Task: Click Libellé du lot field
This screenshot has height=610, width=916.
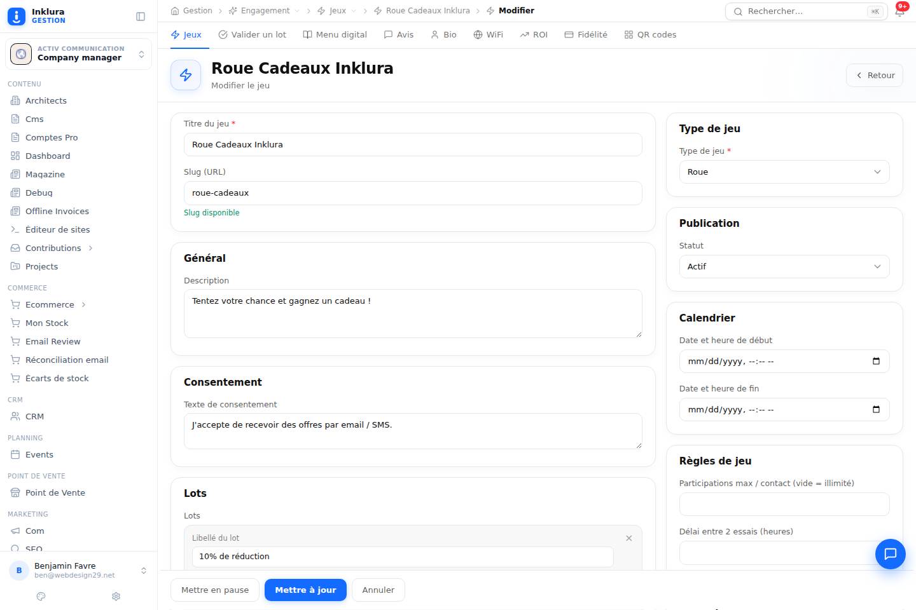Action: pos(403,557)
